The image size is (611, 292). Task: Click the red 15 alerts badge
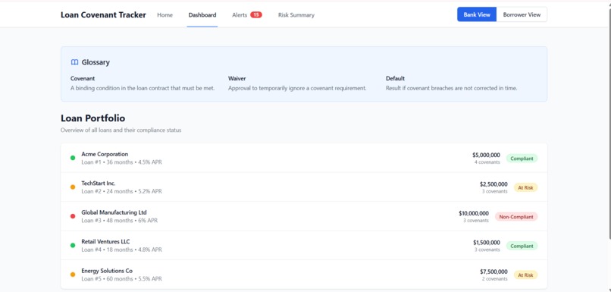[256, 15]
